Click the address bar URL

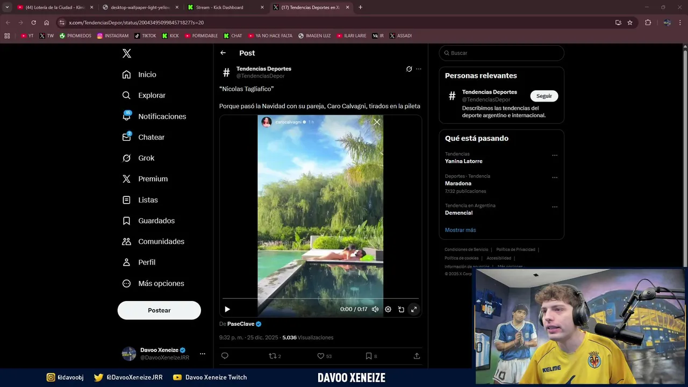[136, 23]
